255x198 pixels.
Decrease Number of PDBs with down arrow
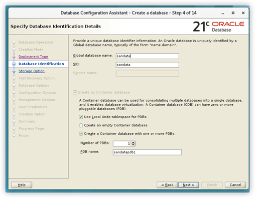pos(133,145)
